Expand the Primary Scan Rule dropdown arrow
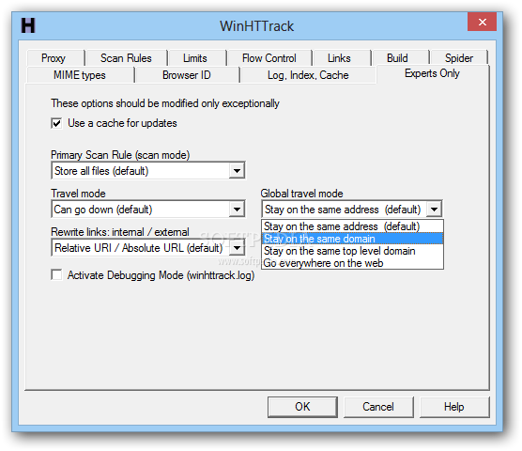522x451 pixels. point(237,171)
